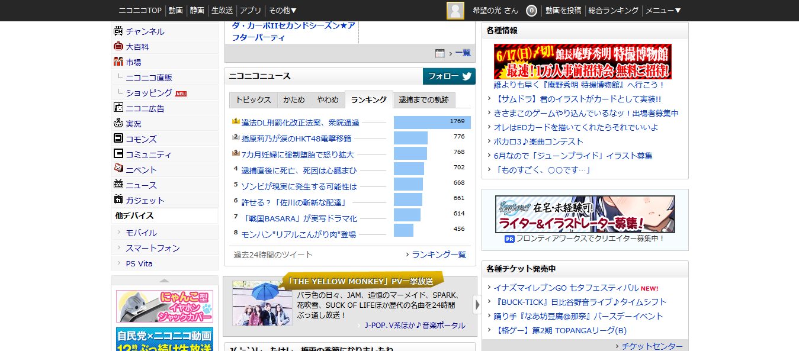
Task: Open 静画 in the top menu
Action: coord(197,11)
